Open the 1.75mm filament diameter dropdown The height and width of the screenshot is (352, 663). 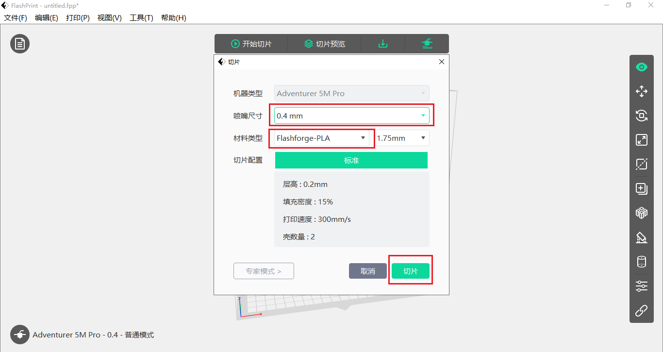402,138
